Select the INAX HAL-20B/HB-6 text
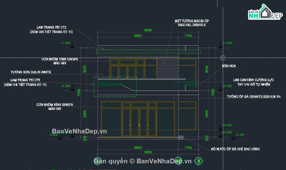The width and height of the screenshot is (286, 170). [x=192, y=25]
